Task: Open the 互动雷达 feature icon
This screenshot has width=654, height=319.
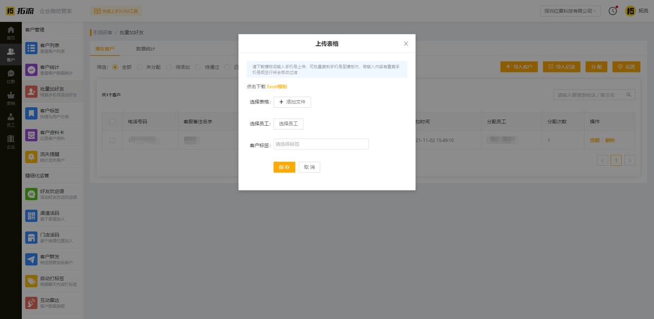Action: pyautogui.click(x=31, y=302)
